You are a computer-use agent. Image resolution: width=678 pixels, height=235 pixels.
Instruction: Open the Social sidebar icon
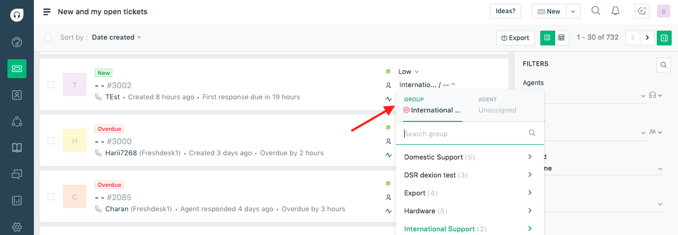pyautogui.click(x=17, y=121)
